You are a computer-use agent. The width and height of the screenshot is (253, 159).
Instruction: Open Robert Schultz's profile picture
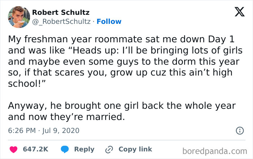coord(19,17)
